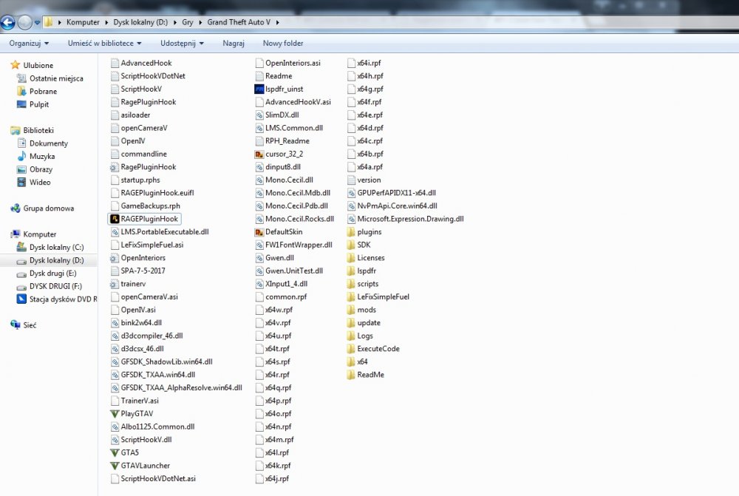Image resolution: width=739 pixels, height=496 pixels.
Task: Select the file common.rpf
Action: pyautogui.click(x=286, y=297)
